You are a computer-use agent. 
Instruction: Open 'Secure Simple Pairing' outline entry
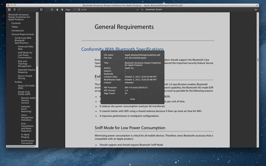click(25, 77)
